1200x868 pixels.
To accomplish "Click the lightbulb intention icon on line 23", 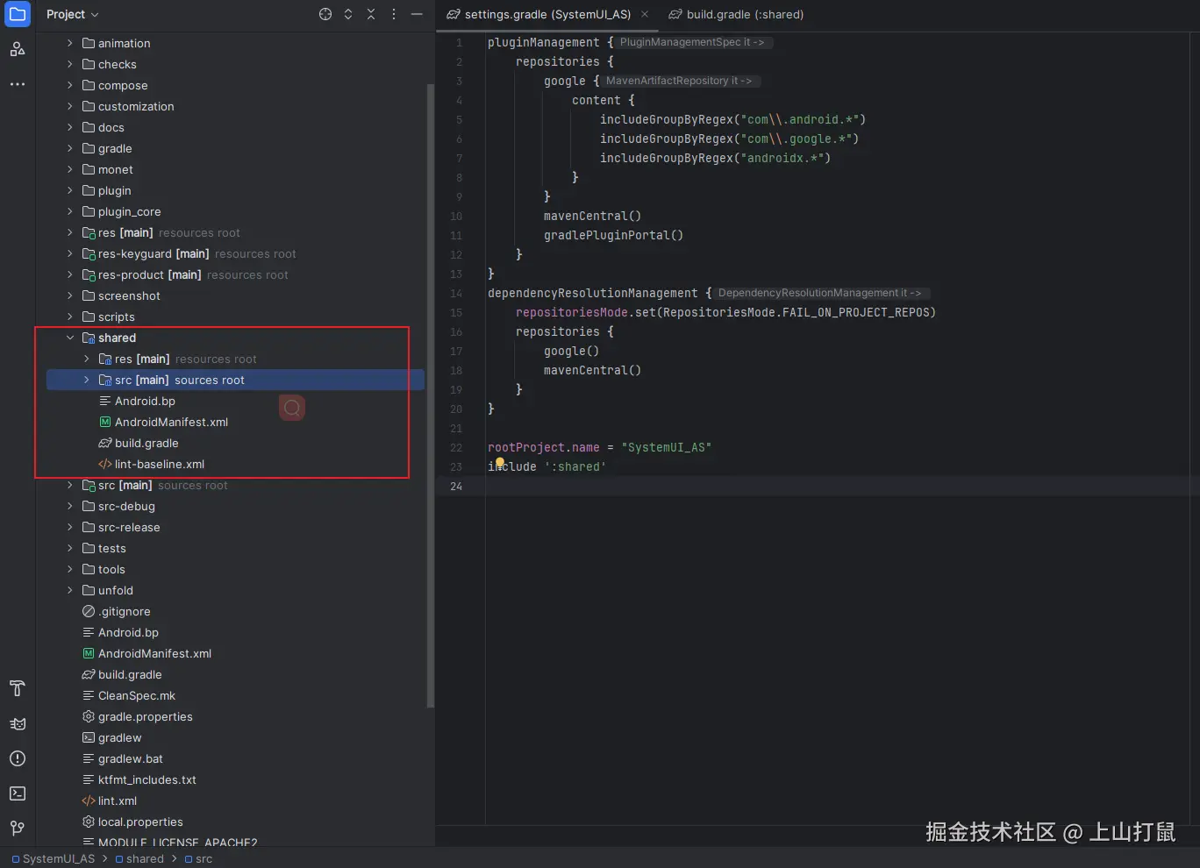I will (x=500, y=462).
